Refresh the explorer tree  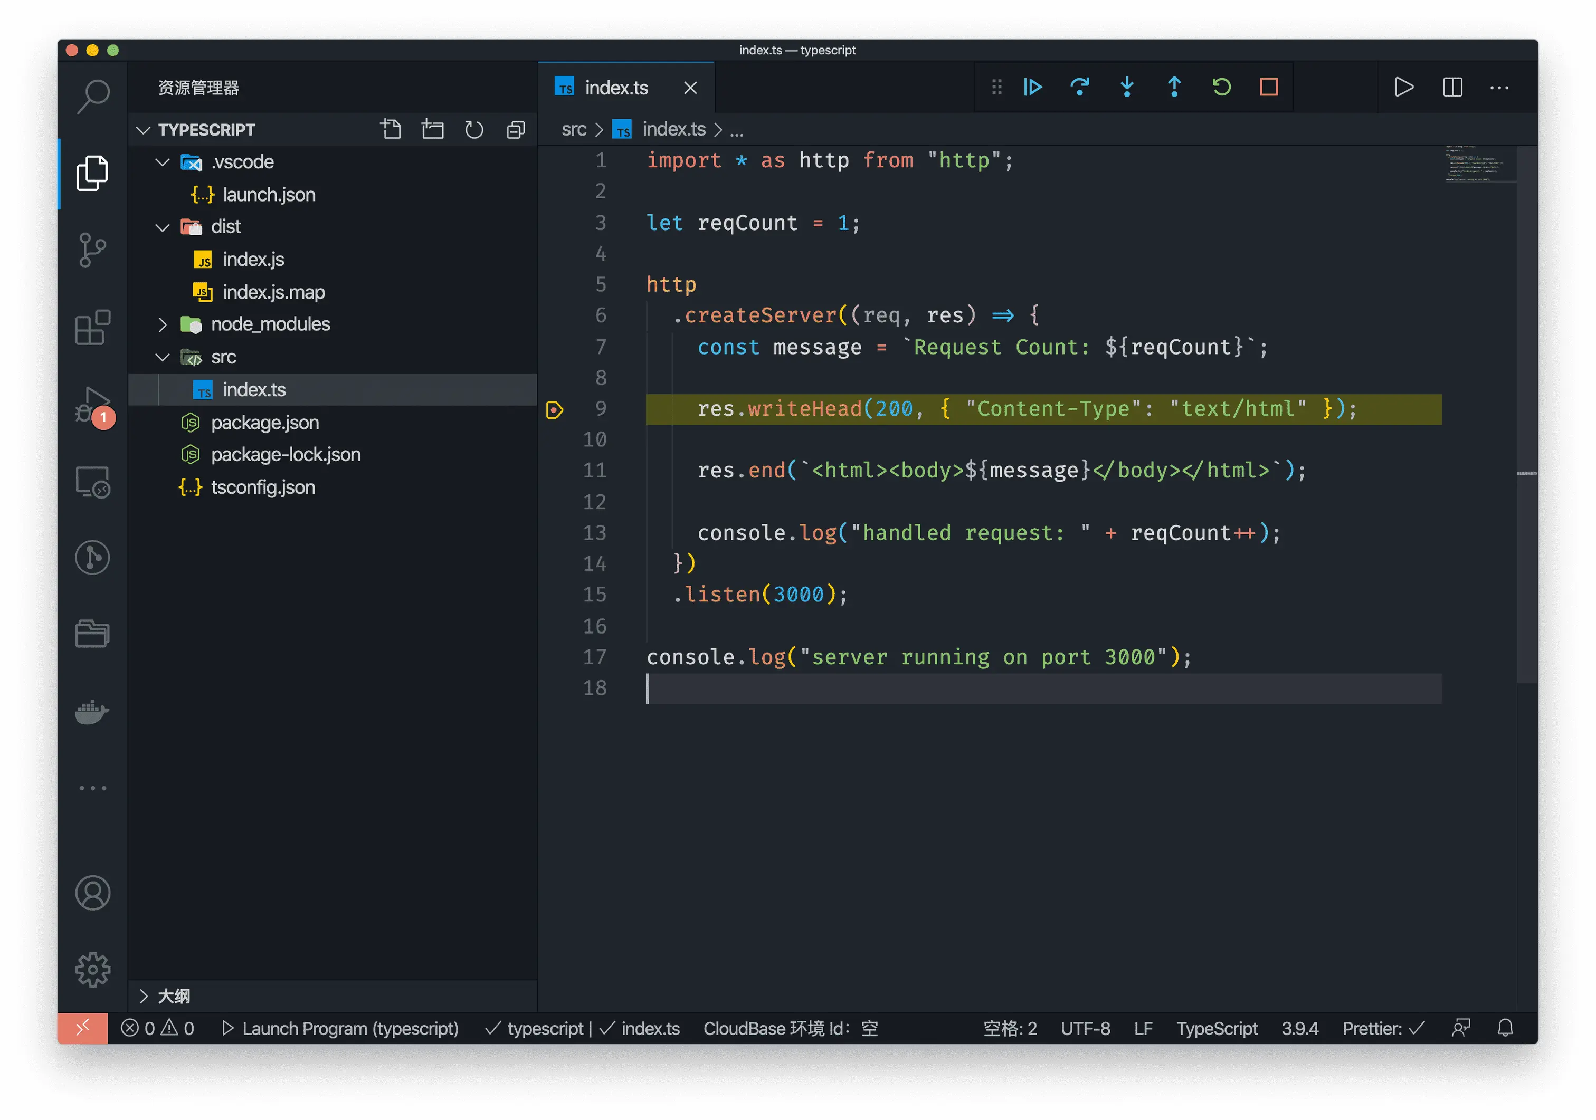pos(474,129)
